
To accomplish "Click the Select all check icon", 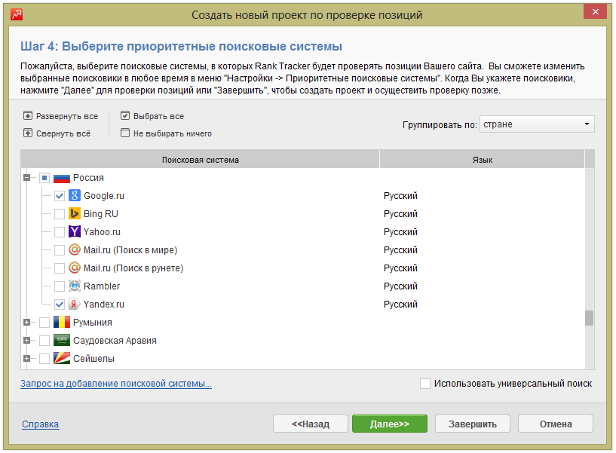I will (x=125, y=115).
